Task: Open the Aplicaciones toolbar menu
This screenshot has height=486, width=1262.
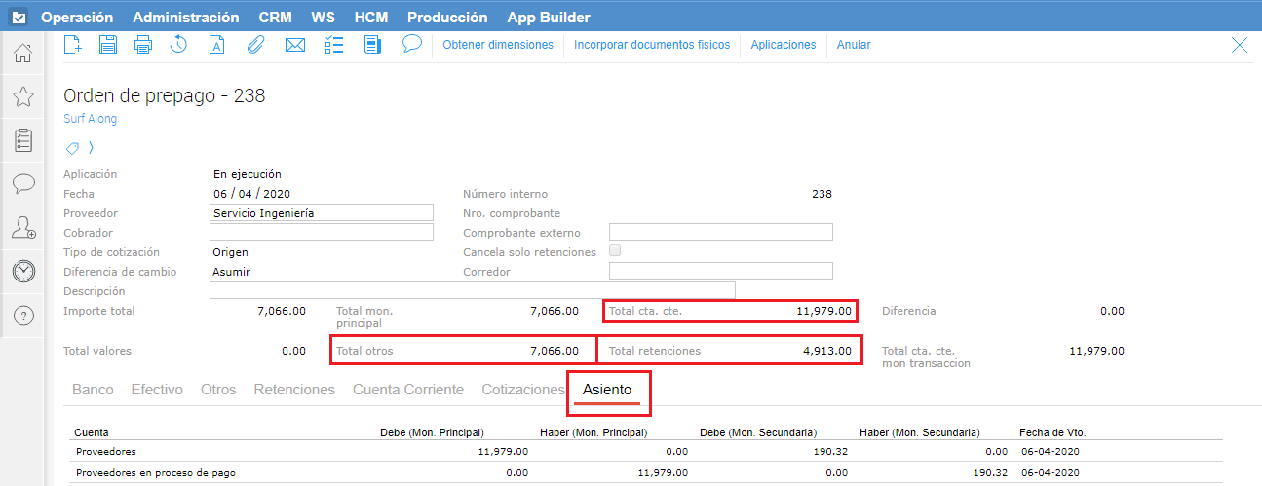Action: tap(783, 45)
